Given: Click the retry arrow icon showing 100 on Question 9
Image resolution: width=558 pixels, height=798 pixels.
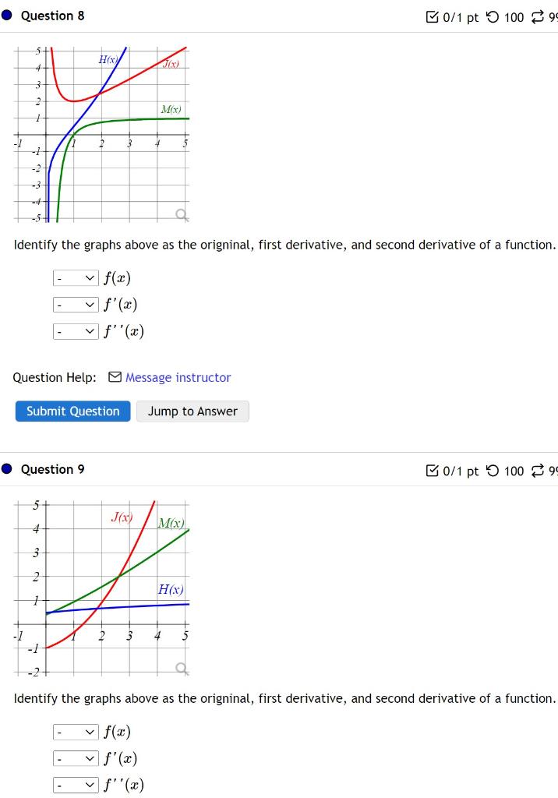Looking at the screenshot, I should pyautogui.click(x=493, y=470).
